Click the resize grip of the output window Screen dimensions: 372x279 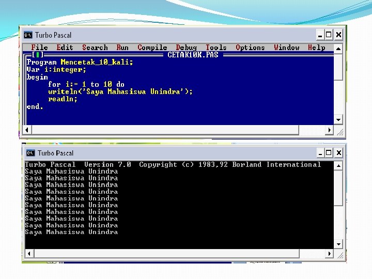340,255
